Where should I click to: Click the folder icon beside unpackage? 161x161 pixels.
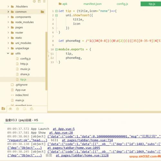(x=12, y=48)
